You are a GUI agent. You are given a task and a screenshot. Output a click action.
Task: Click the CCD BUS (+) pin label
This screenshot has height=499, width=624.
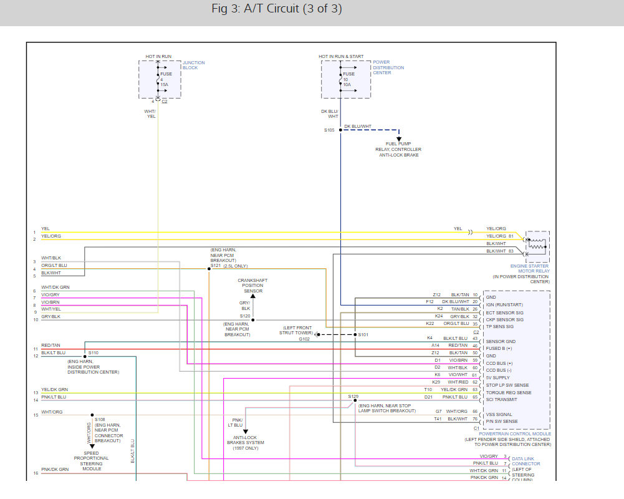[499, 363]
